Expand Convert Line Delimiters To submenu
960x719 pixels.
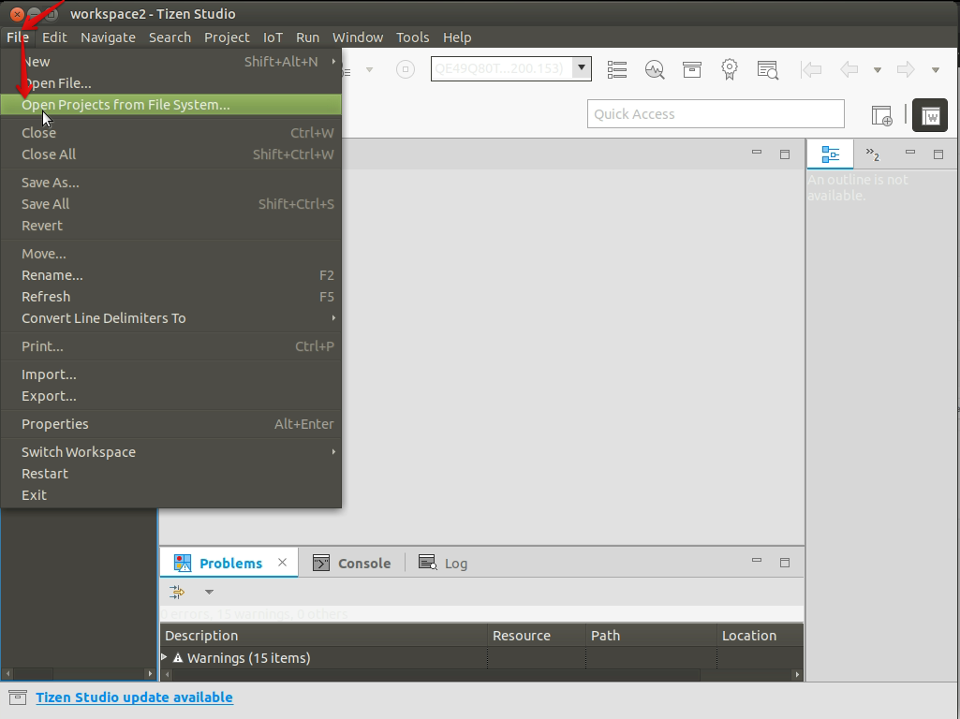[x=333, y=317]
